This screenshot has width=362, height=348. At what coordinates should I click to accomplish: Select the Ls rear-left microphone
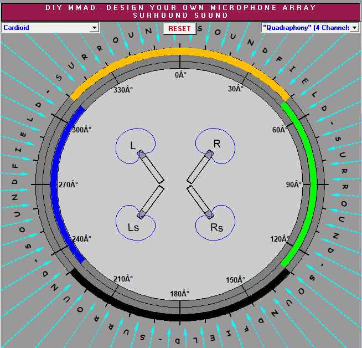coord(142,214)
